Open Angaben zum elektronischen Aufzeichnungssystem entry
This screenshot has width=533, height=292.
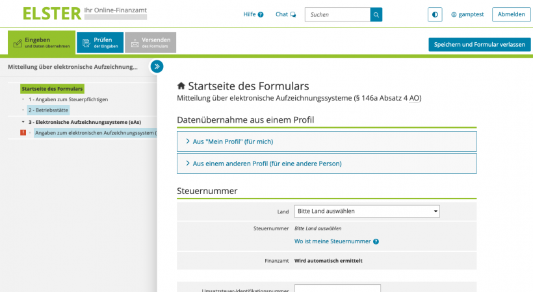click(x=96, y=133)
